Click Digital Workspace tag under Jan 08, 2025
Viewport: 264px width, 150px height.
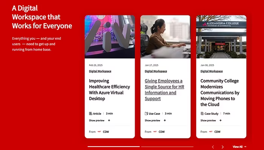coord(212,71)
